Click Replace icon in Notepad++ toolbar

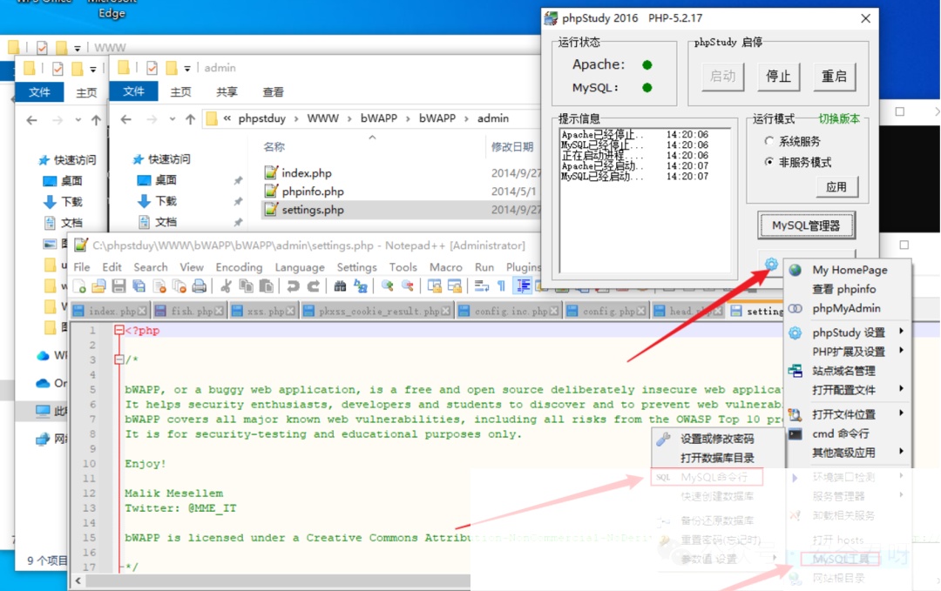coord(360,285)
